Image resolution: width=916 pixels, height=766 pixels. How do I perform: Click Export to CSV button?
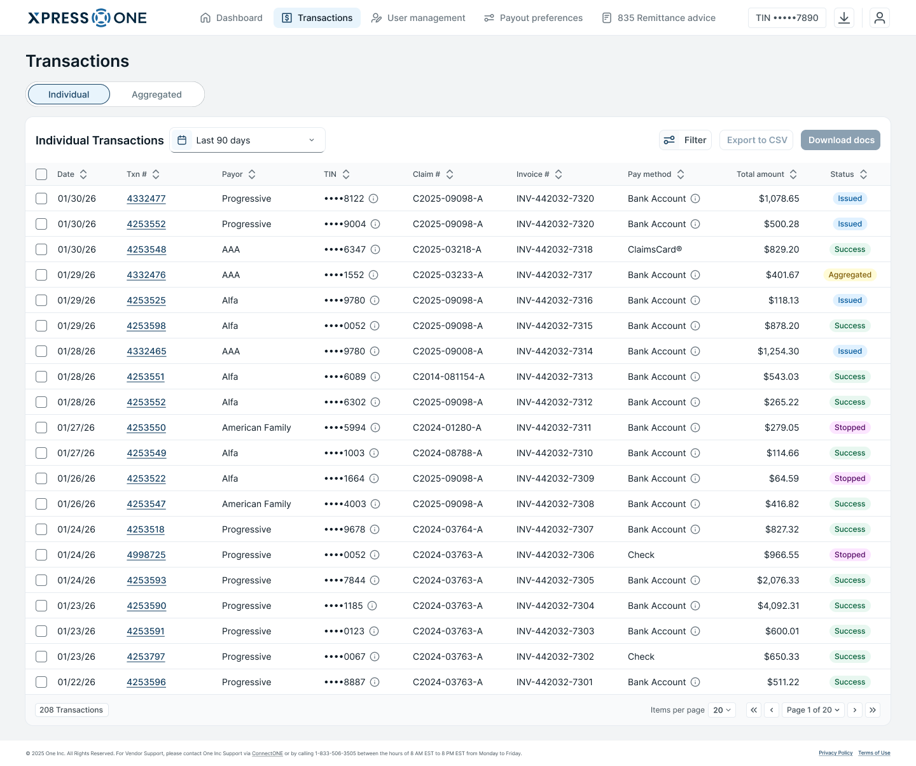(756, 140)
